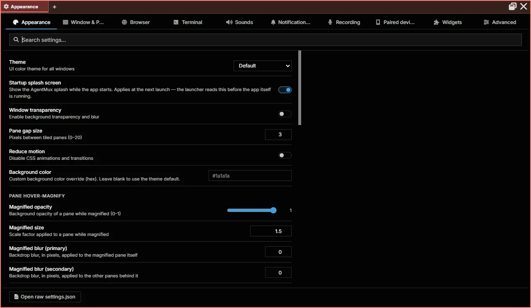The width and height of the screenshot is (531, 308).
Task: Click the Pane gap size number field
Action: pos(278,135)
